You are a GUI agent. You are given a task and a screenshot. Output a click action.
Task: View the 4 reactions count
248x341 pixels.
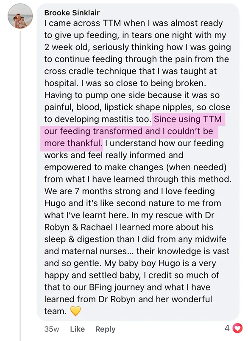click(227, 328)
